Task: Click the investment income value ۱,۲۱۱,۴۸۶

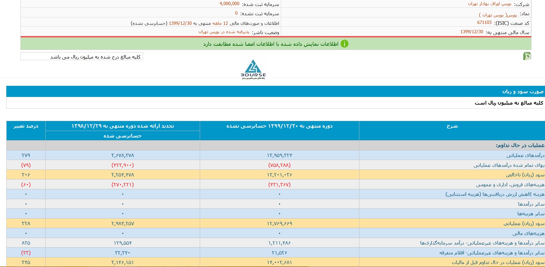Action: 280,243
